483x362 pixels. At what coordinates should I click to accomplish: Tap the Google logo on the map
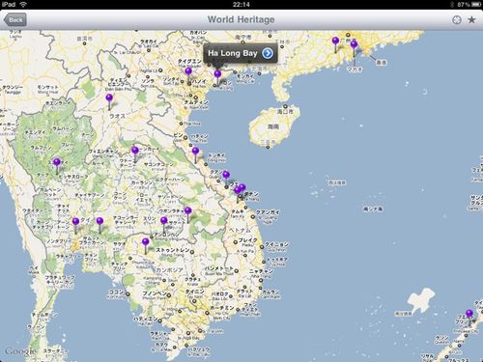(x=20, y=351)
